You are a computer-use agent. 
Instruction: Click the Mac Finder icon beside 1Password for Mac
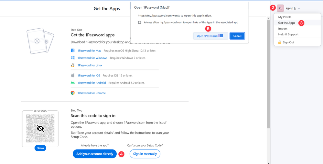click(73, 51)
